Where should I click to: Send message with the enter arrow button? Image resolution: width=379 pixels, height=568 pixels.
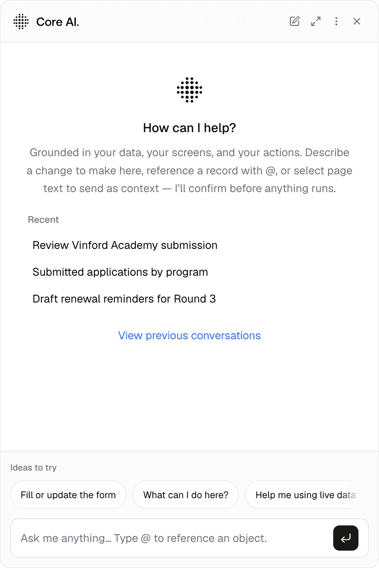coord(346,538)
